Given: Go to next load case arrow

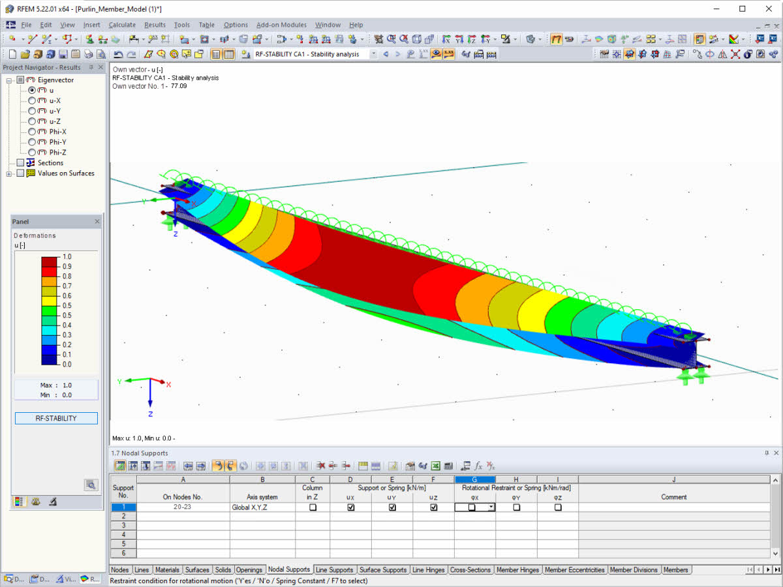Looking at the screenshot, I should [397, 54].
